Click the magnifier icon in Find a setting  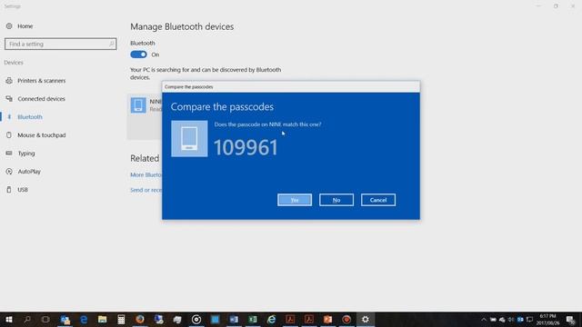pos(111,44)
